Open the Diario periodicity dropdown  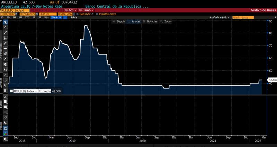[56, 17]
